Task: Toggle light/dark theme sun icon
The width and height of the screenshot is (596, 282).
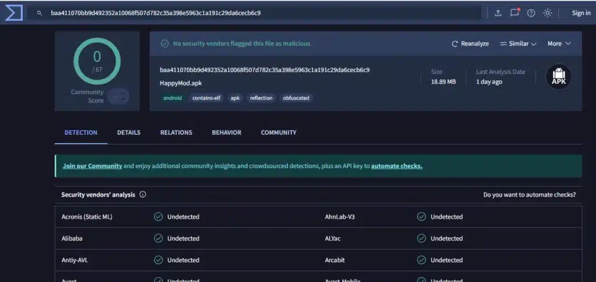Action: (547, 13)
